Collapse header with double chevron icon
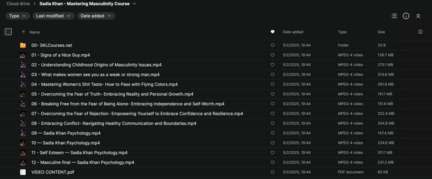This screenshot has width=432, height=179. click(418, 16)
